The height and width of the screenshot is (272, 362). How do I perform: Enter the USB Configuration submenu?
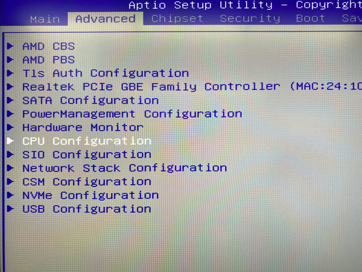tap(86, 209)
